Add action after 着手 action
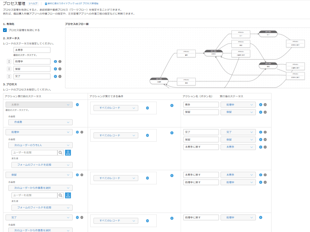Screen dimensions: 310x232 [x=261, y=104]
